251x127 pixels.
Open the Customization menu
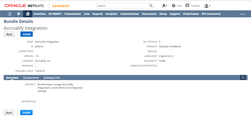click(130, 14)
